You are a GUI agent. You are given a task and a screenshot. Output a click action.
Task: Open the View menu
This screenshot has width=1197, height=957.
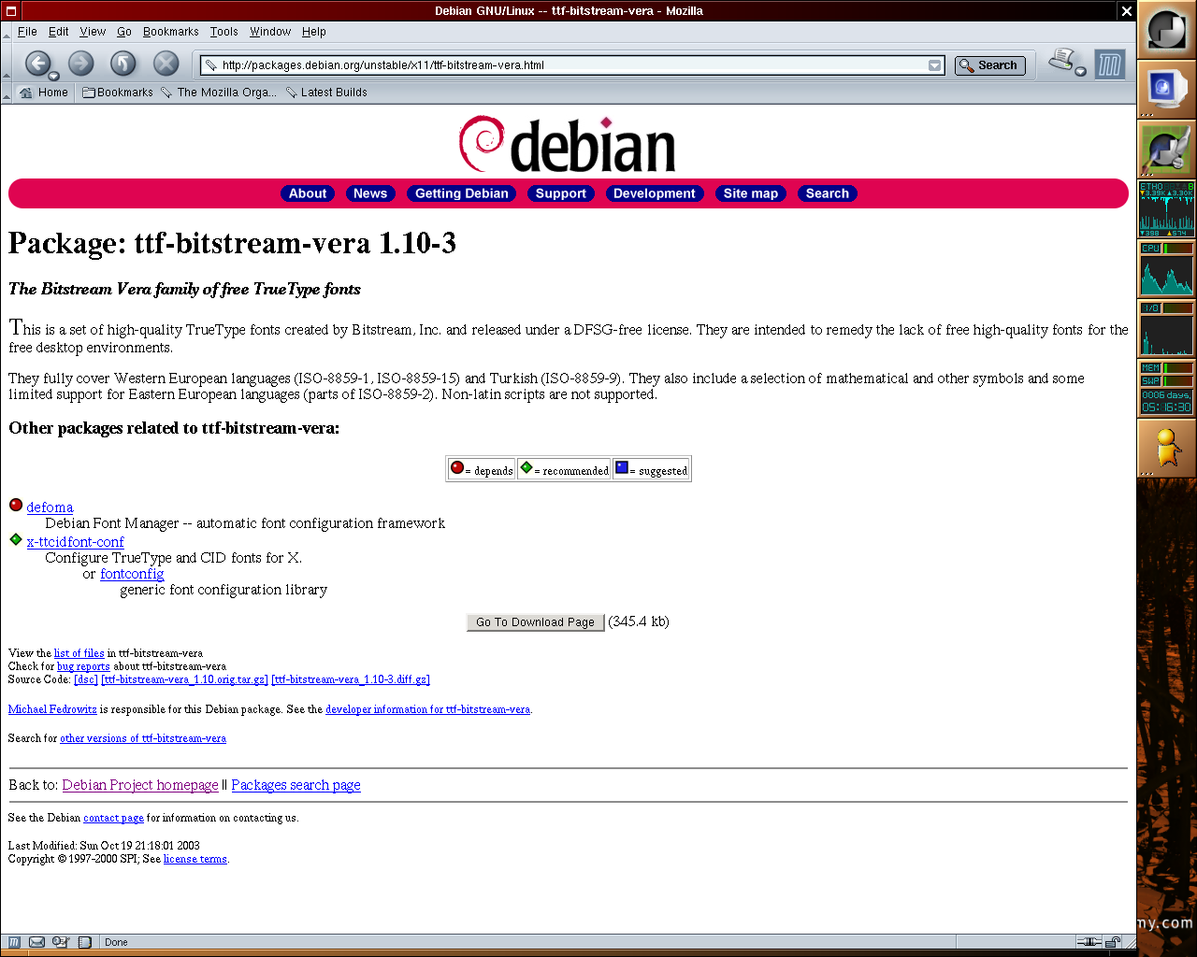93,32
